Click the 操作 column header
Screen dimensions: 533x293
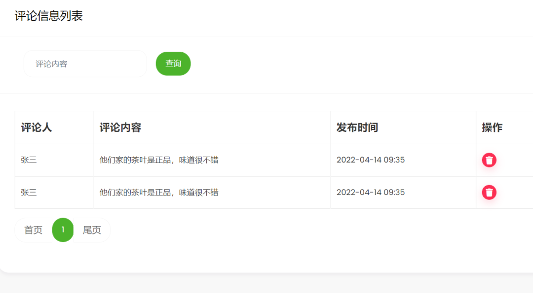pos(492,128)
